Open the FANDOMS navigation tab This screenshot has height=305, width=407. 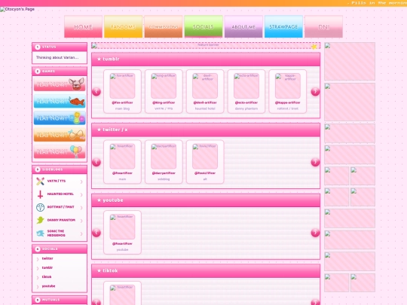tap(123, 26)
